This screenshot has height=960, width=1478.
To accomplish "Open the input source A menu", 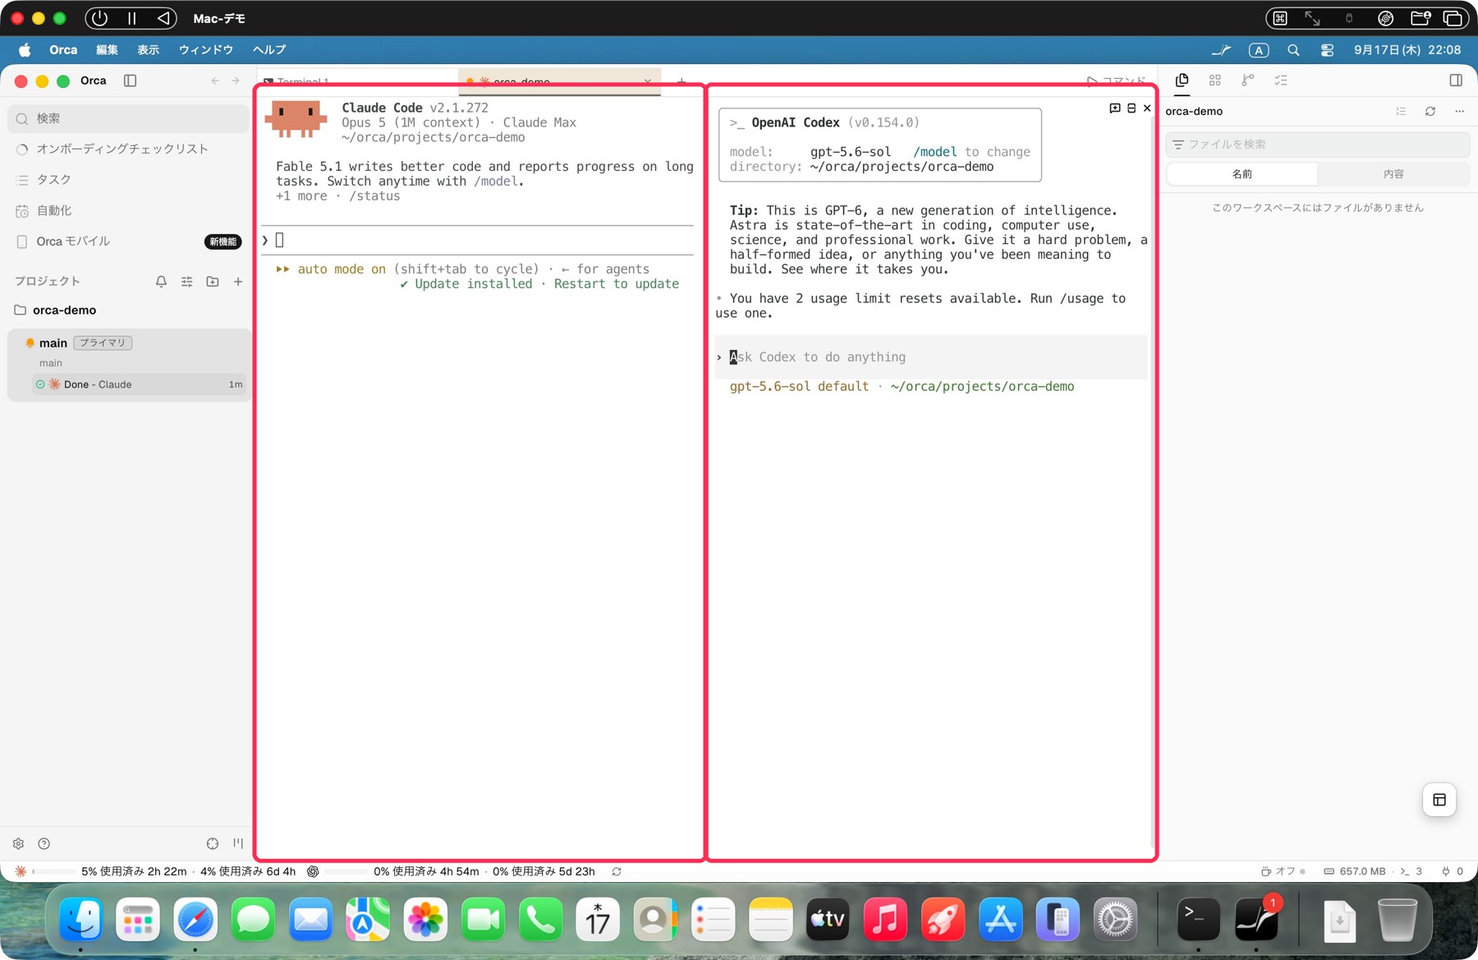I will tap(1259, 50).
